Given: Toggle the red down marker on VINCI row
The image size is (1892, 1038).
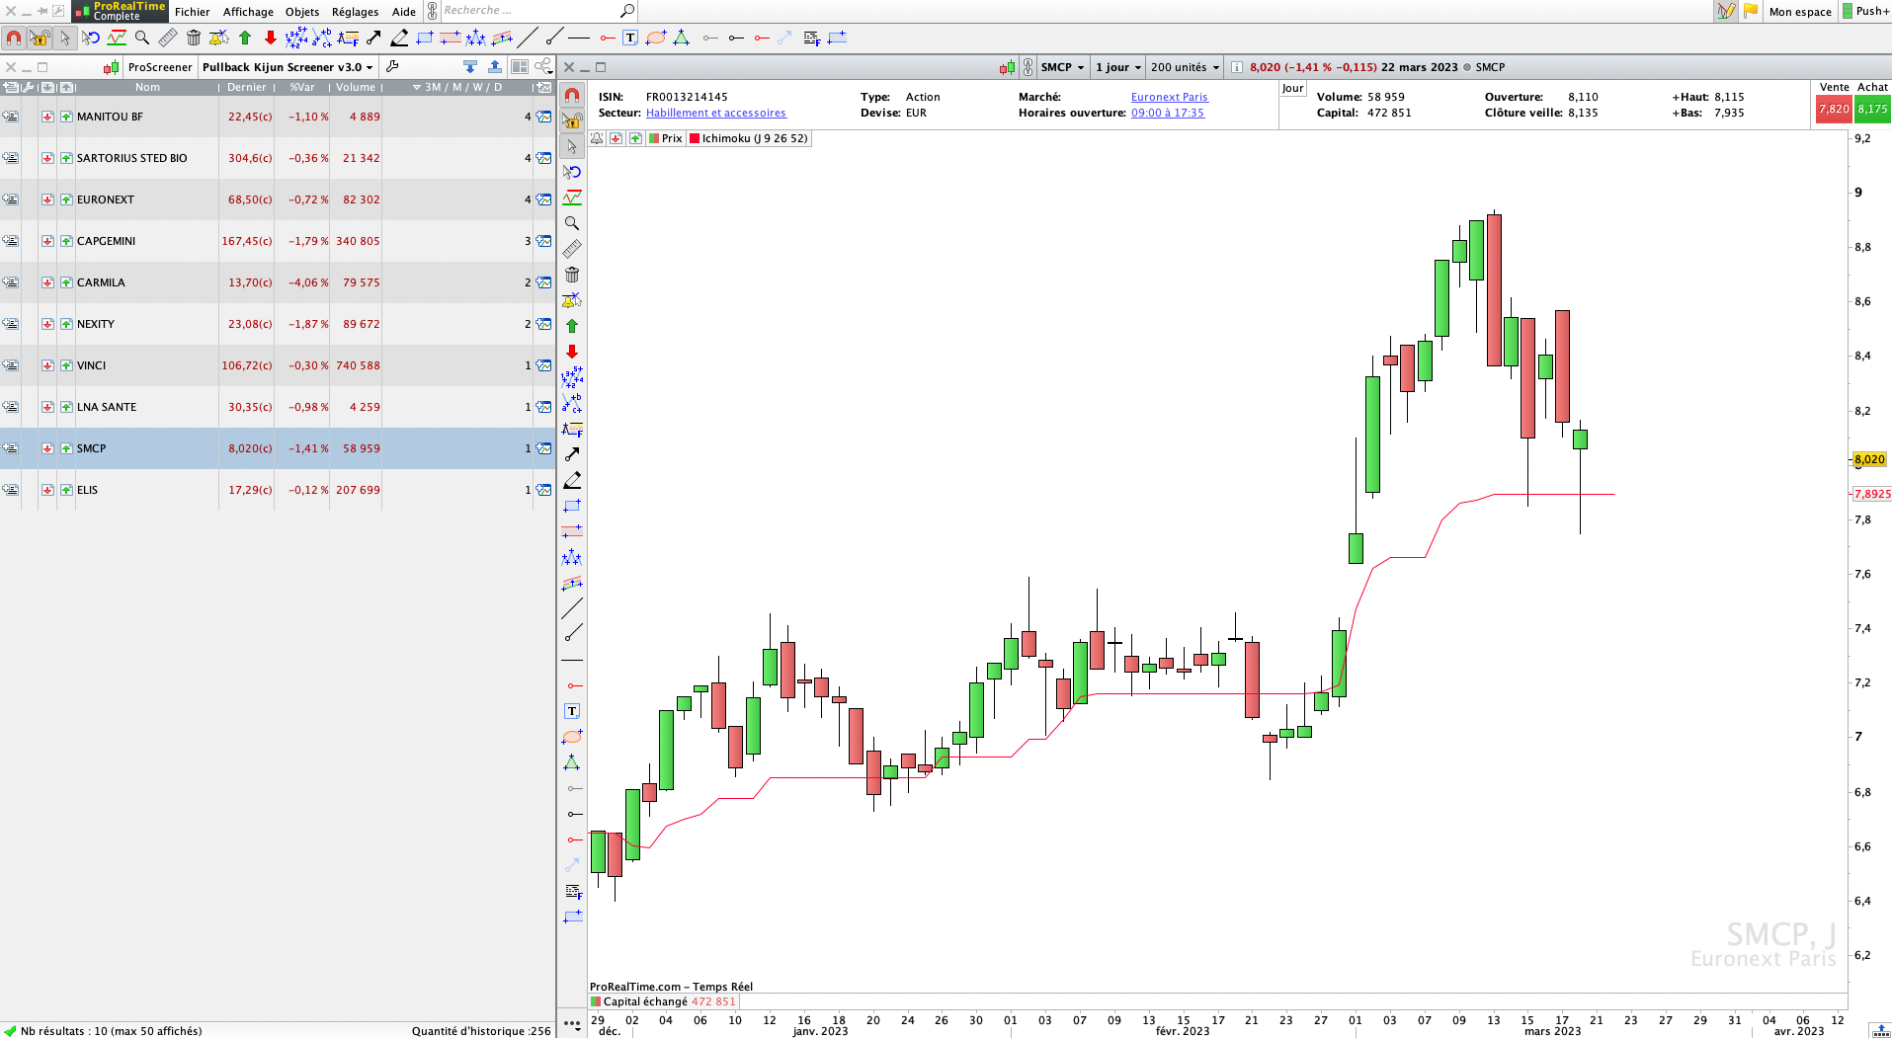Looking at the screenshot, I should [47, 365].
